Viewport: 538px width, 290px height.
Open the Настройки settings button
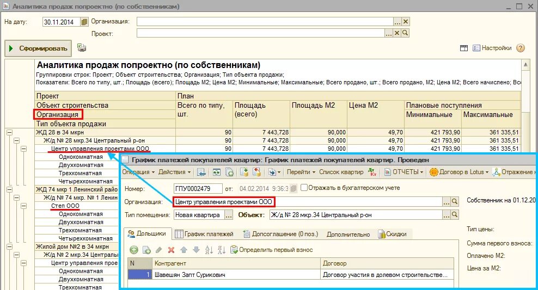(492, 48)
